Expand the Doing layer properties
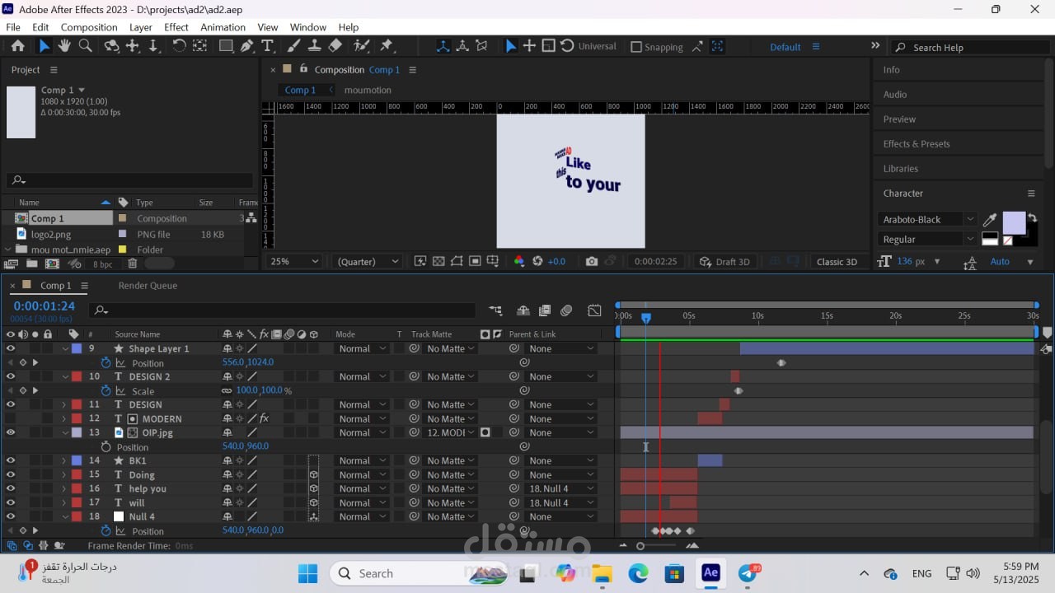The height and width of the screenshot is (593, 1055). tap(64, 474)
